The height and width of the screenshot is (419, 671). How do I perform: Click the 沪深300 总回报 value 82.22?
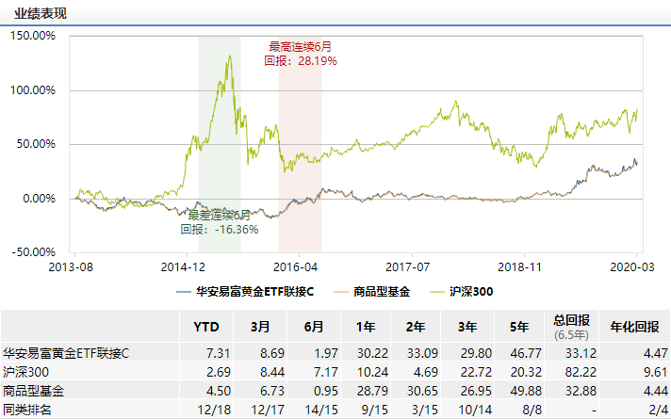click(x=581, y=372)
